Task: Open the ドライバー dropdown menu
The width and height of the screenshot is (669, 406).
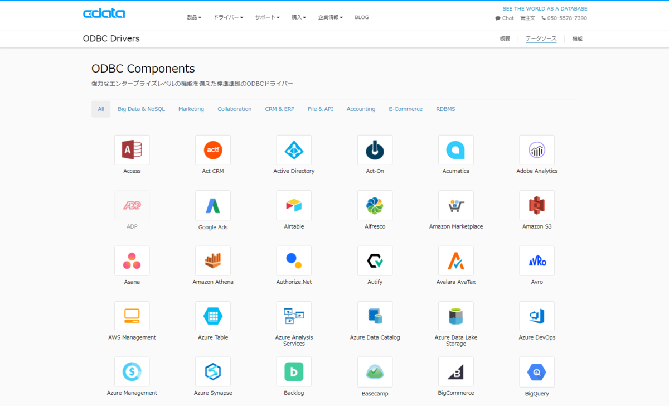Action: pyautogui.click(x=228, y=17)
